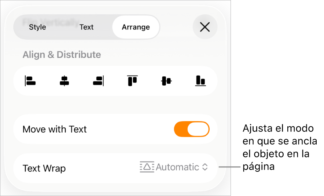Click the align left edges icon

[30, 81]
